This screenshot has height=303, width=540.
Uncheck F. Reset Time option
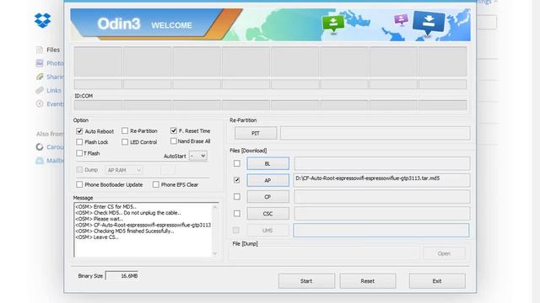(x=174, y=130)
